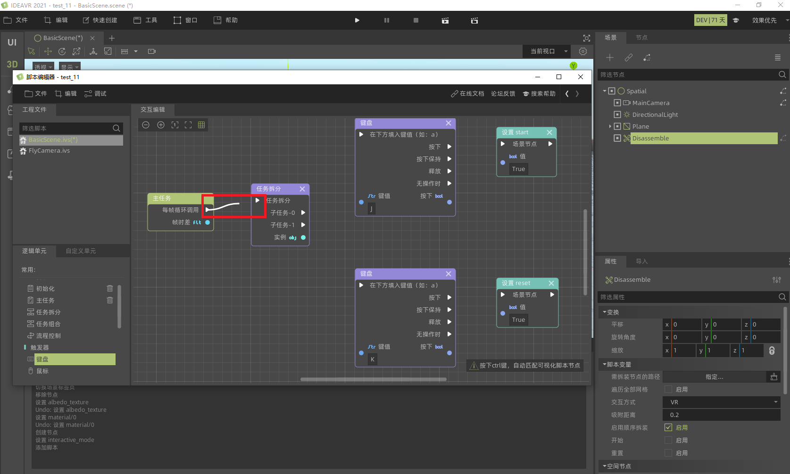This screenshot has height=474, width=790.
Task: Open the 效果优先 quality dropdown
Action: tap(770, 20)
